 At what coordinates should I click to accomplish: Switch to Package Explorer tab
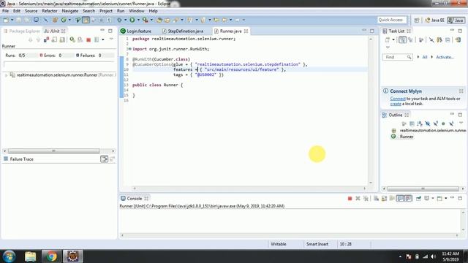(x=21, y=31)
